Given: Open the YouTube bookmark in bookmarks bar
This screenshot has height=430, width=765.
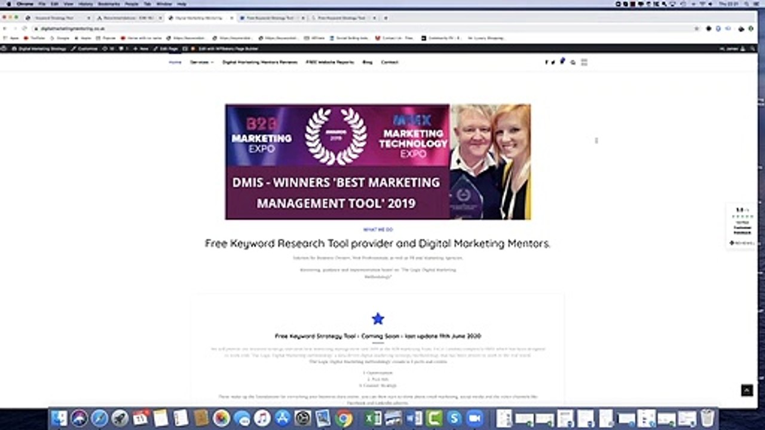Looking at the screenshot, I should 35,38.
